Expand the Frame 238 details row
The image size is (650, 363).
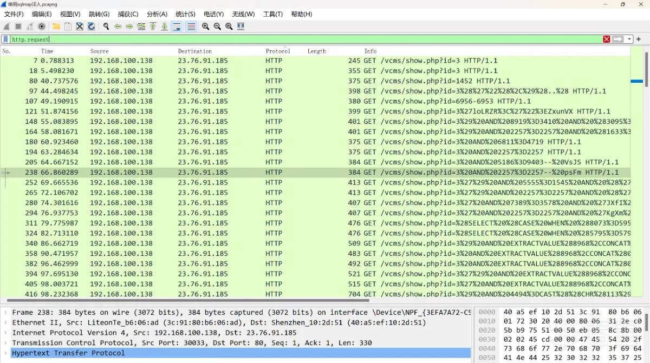[5, 312]
